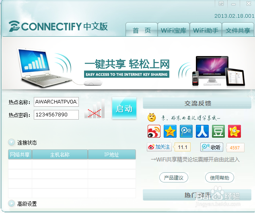Follow on Weibo with 加关注 button
255x213 pixels.
click(x=159, y=147)
